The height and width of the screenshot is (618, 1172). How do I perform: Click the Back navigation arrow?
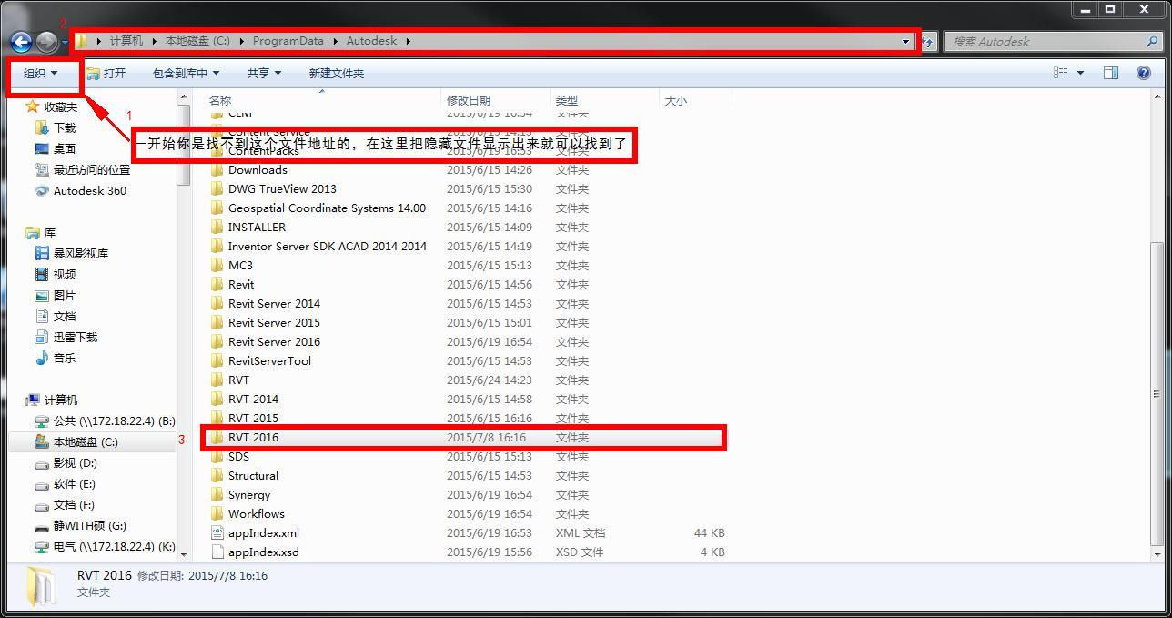[x=20, y=42]
